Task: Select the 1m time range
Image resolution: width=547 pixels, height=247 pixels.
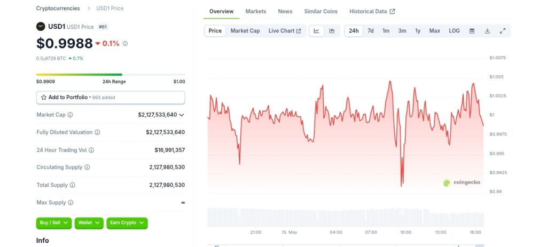Action: 386,30
